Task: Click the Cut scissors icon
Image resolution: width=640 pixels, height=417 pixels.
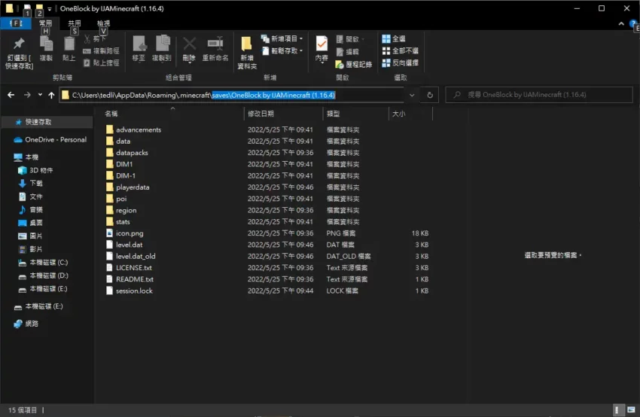Action: (87, 38)
